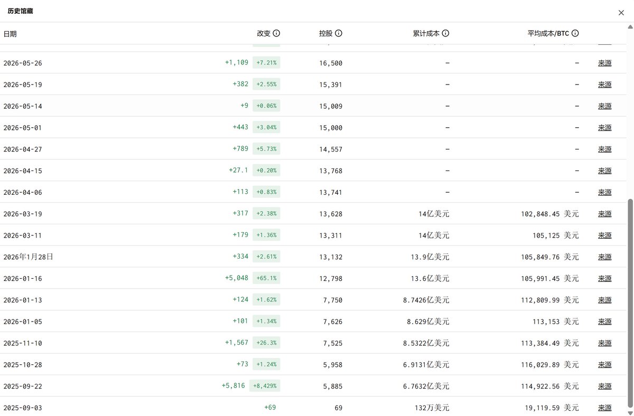
Task: Click info icon next to 累计成本 header
Action: point(445,33)
